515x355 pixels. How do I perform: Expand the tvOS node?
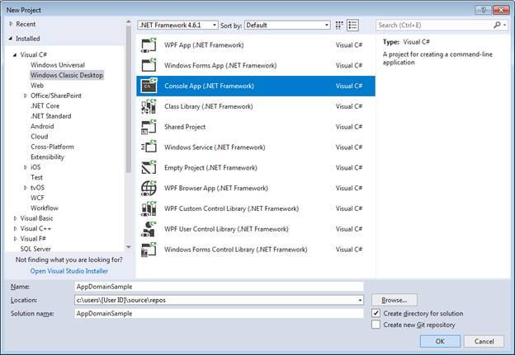[26, 188]
